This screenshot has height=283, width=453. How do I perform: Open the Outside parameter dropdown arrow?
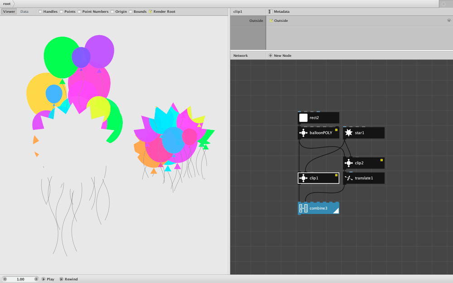pos(448,21)
